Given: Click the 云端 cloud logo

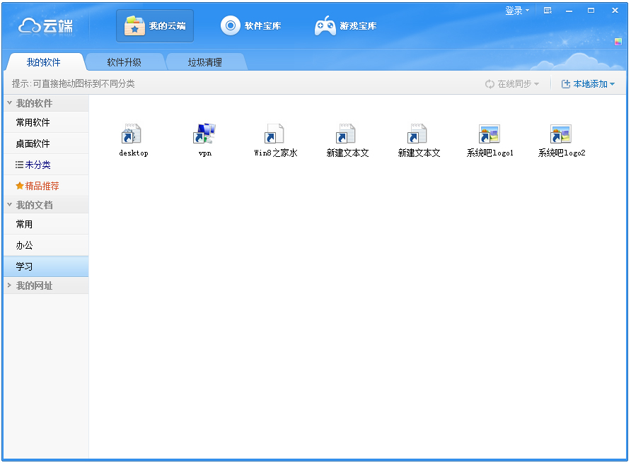Looking at the screenshot, I should point(45,26).
